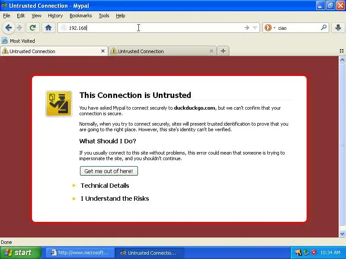Click the Go arrow in address bar

pos(247,28)
